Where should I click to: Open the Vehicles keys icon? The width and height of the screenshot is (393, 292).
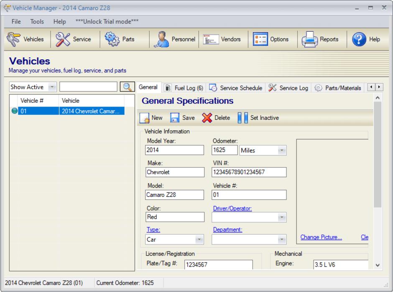click(13, 39)
